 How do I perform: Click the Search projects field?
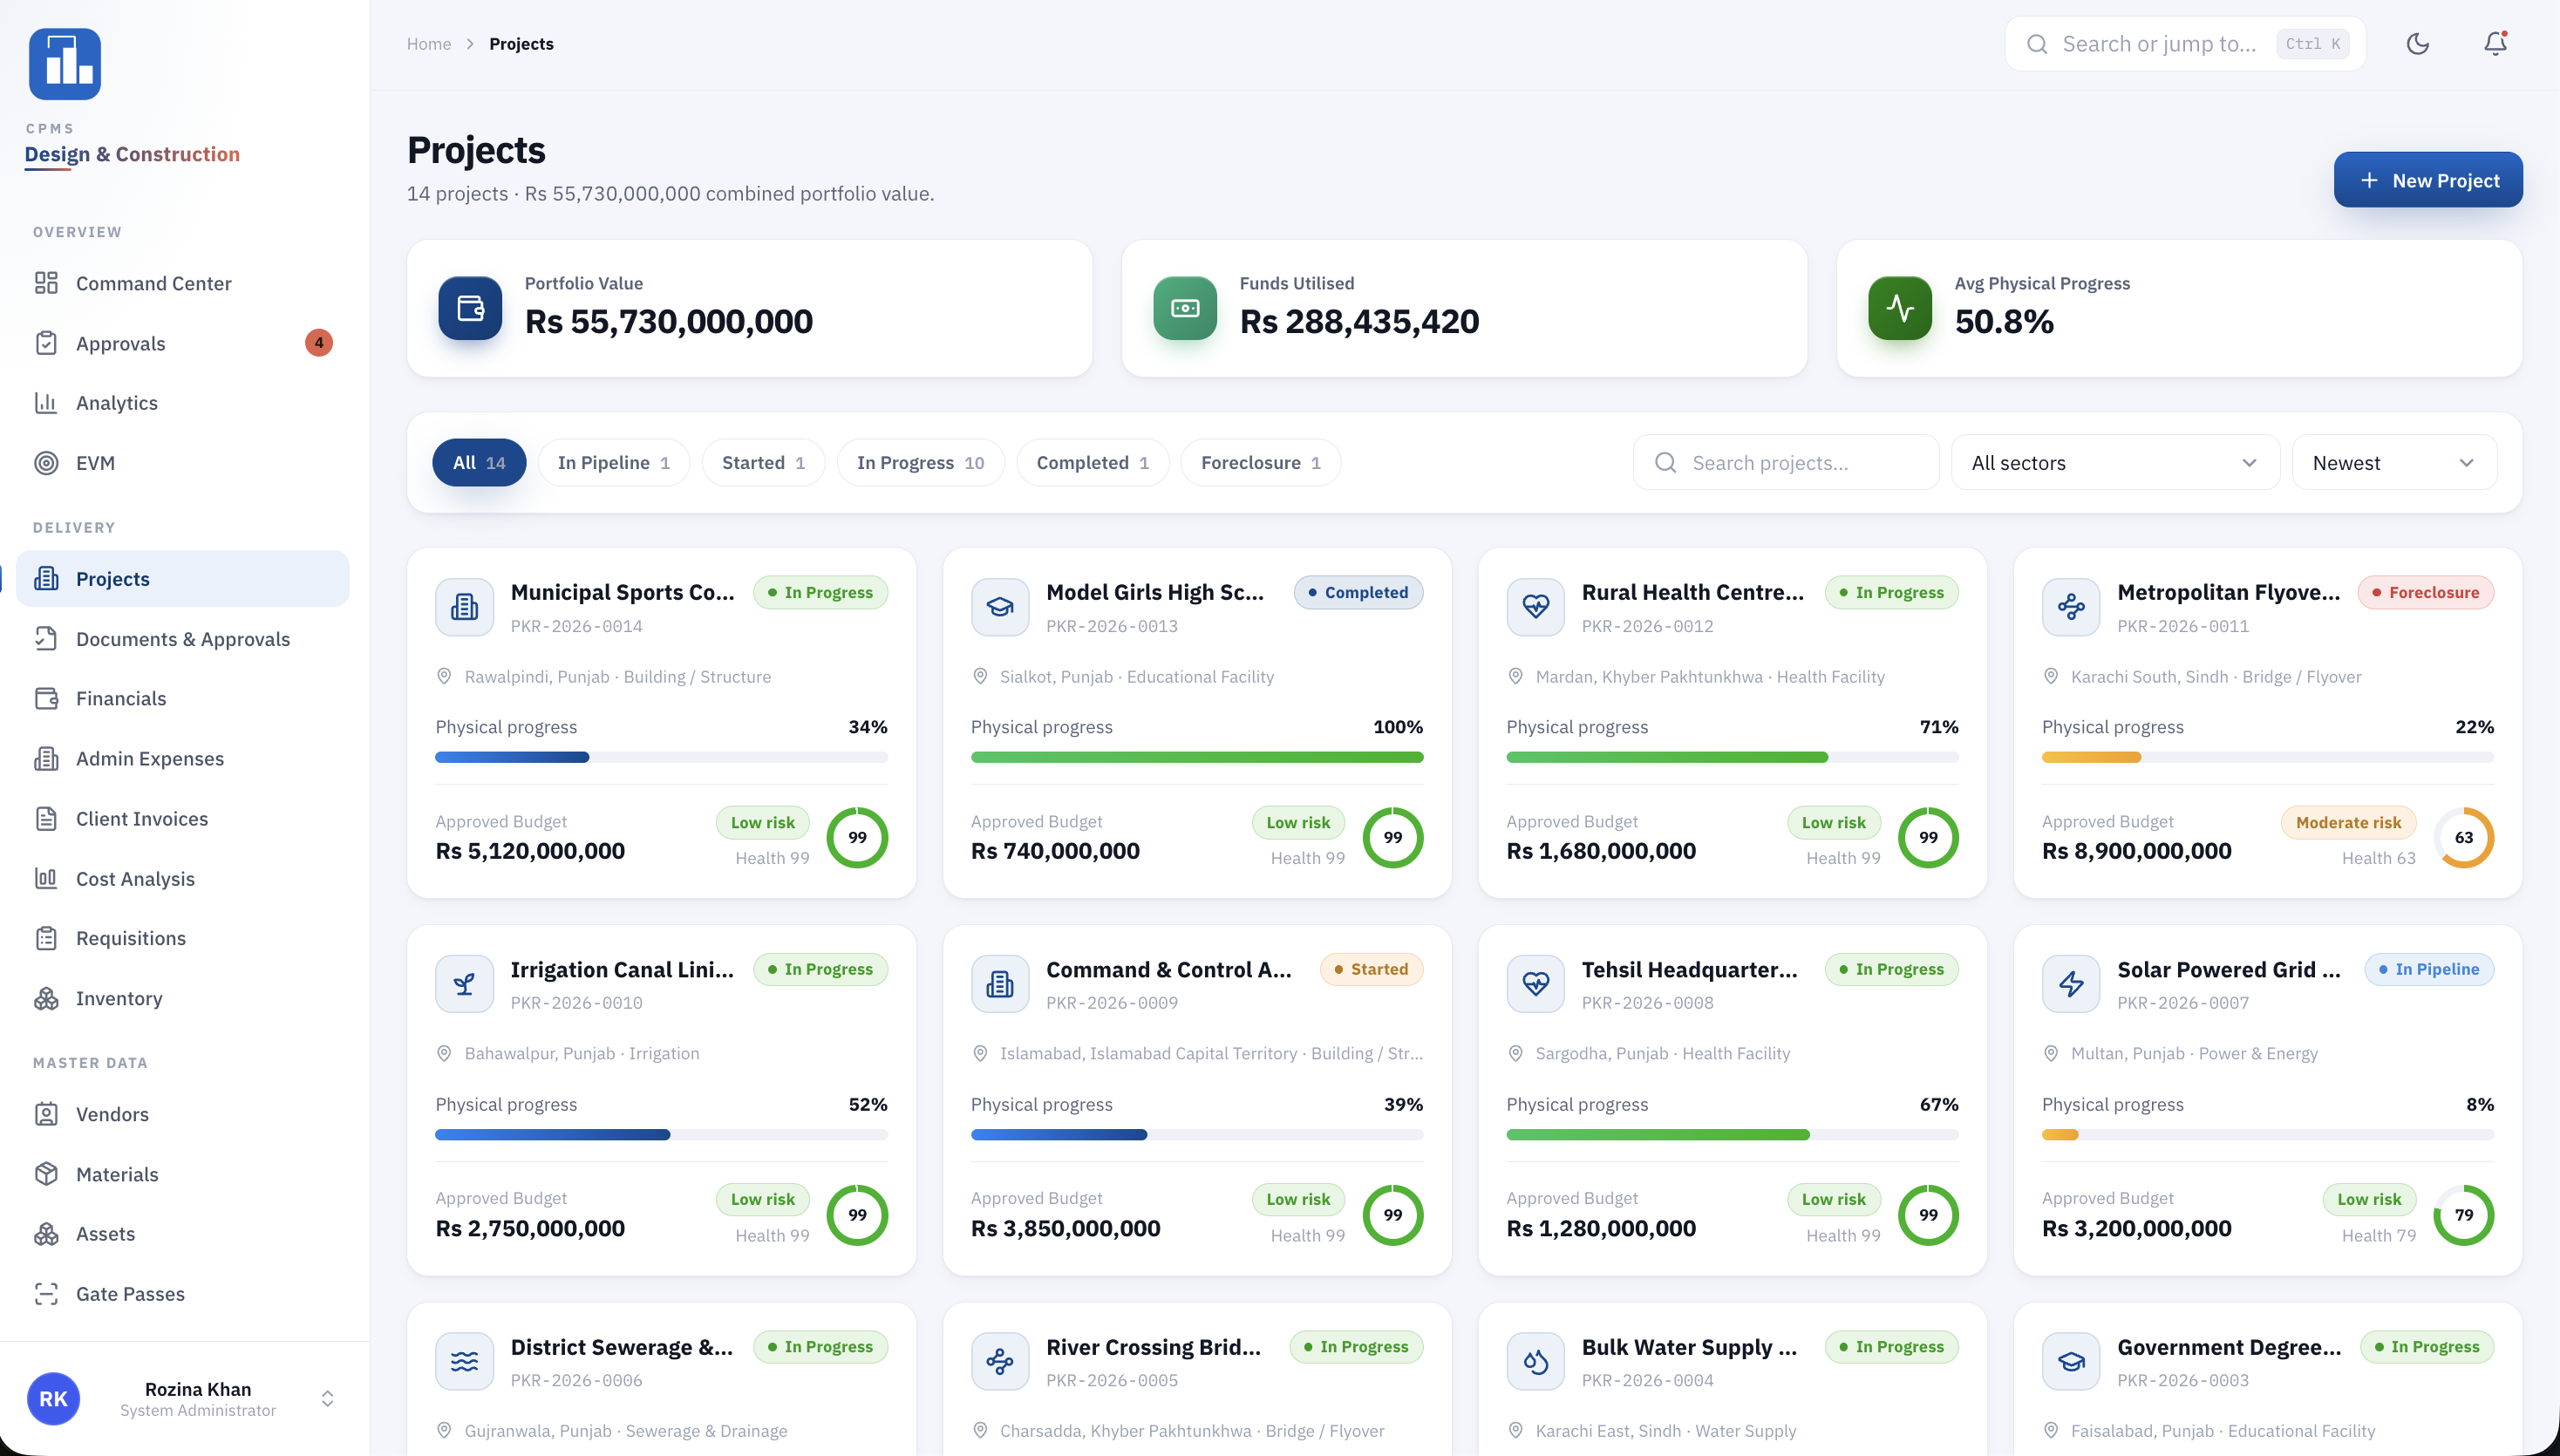(x=1786, y=463)
